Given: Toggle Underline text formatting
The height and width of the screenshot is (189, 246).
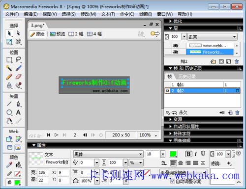Looking at the screenshot, I should tap(203, 154).
